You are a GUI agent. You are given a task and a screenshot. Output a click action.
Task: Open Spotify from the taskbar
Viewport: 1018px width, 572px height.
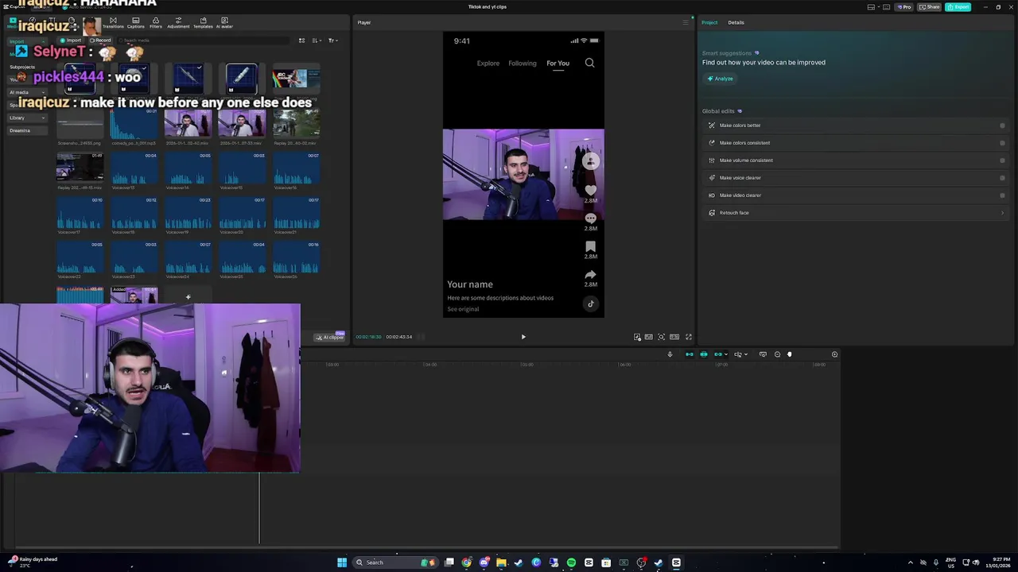tap(571, 562)
